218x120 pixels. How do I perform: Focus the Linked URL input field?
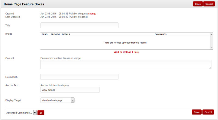point(79,77)
